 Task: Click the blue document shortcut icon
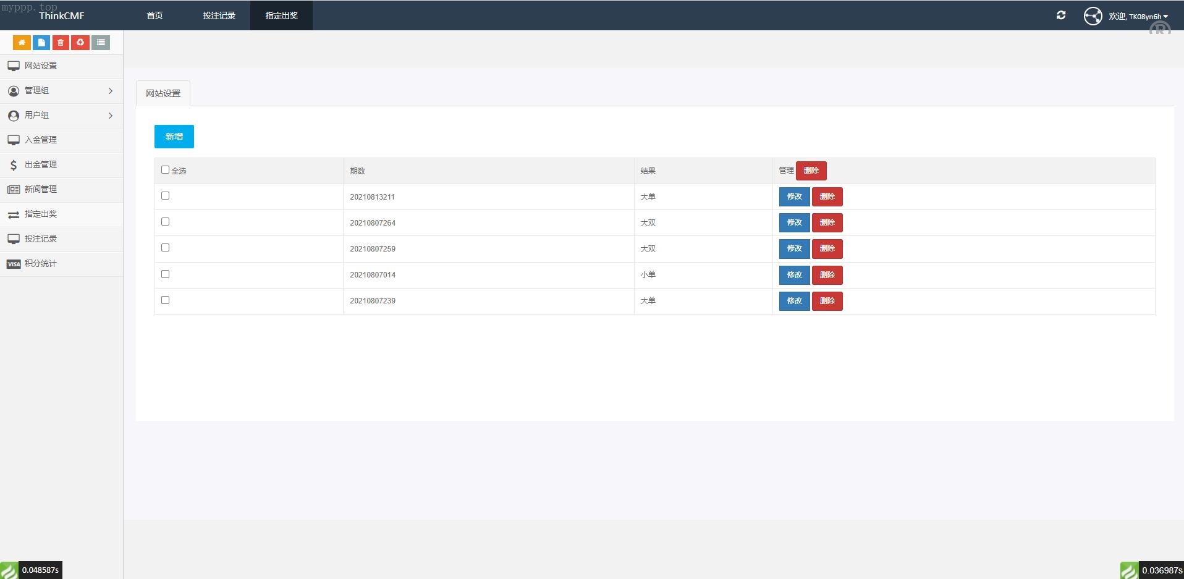pyautogui.click(x=41, y=43)
